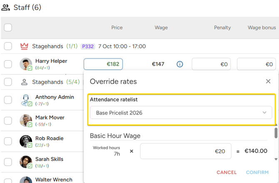The height and width of the screenshot is (183, 279).
Task: Click the Walter Wrench name
Action: click(54, 180)
